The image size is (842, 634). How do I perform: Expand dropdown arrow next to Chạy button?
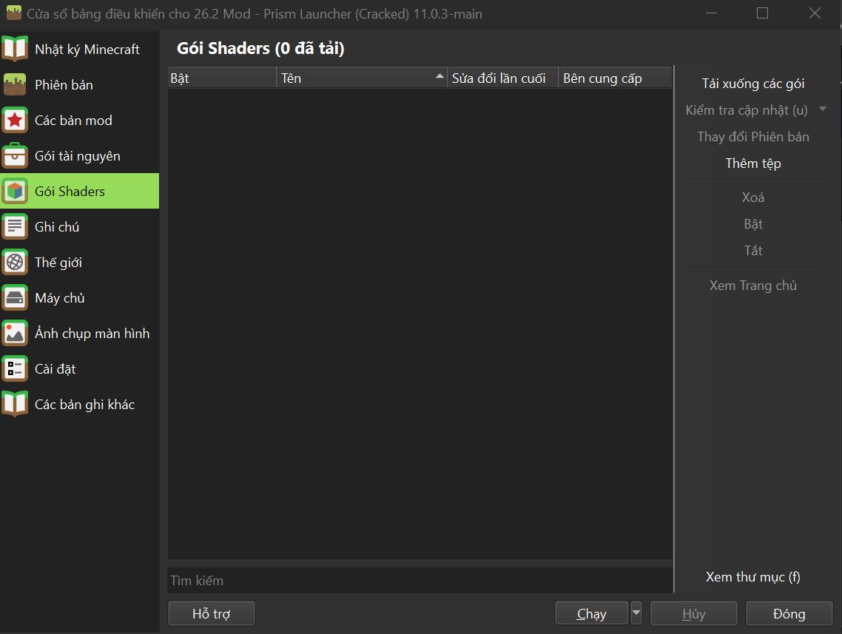636,613
